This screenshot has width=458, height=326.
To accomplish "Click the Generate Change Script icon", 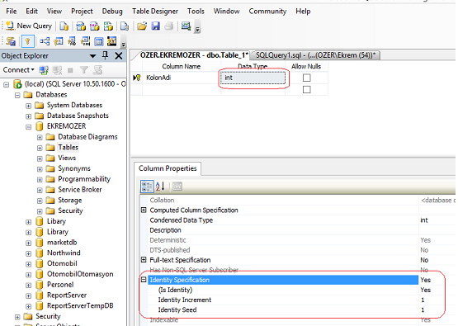I will [x=11, y=41].
